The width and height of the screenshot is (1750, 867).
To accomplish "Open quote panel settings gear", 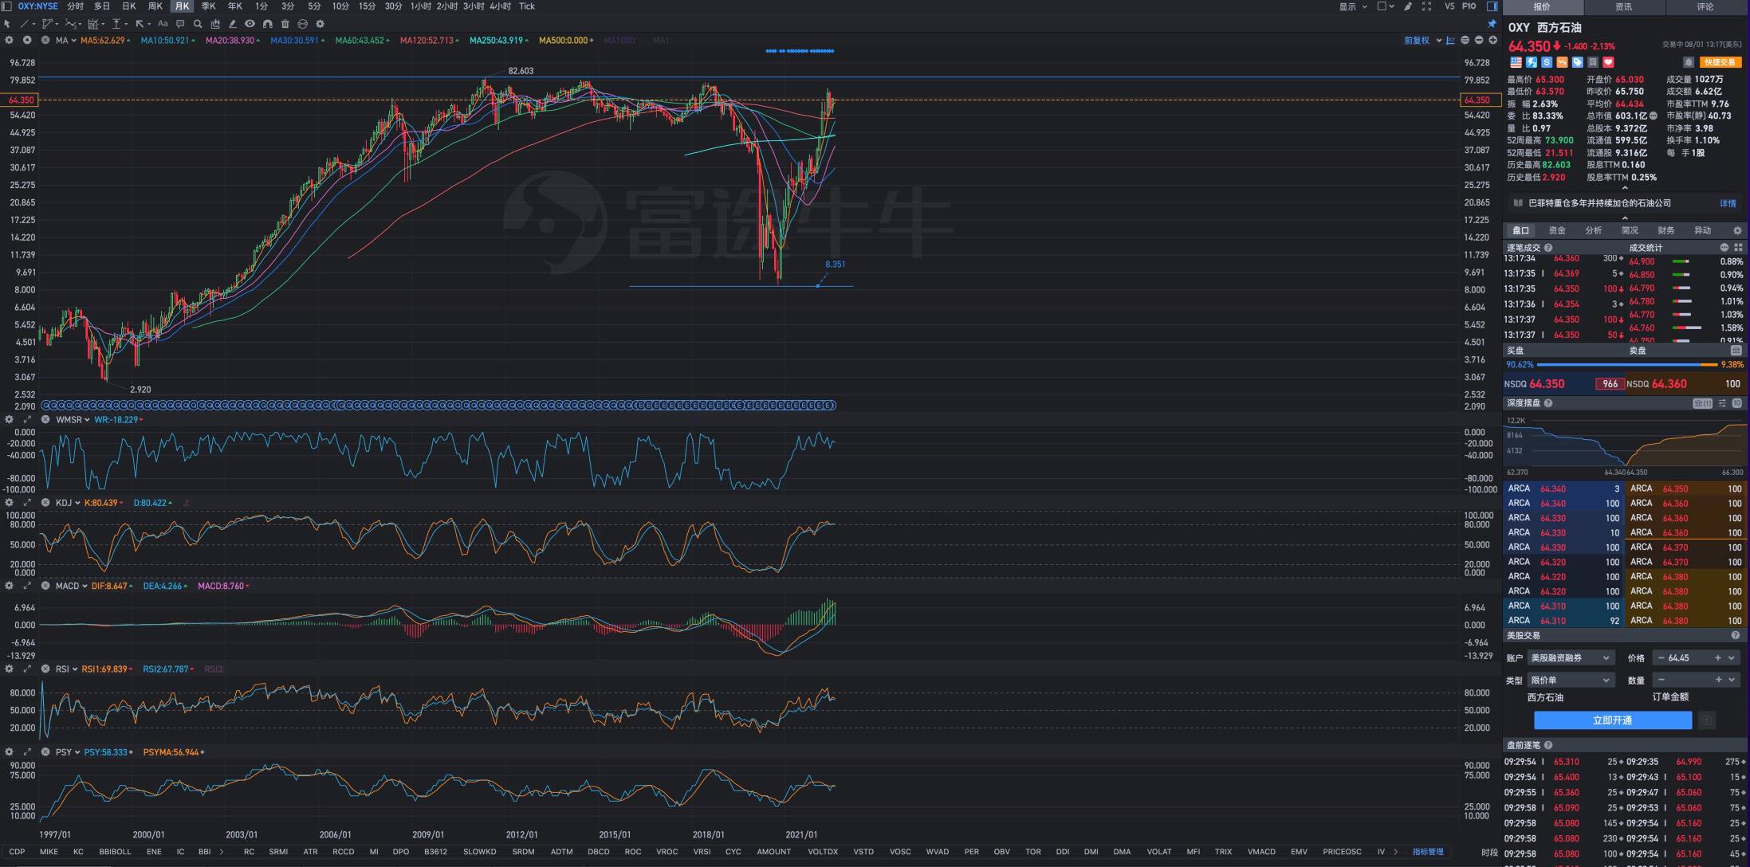I will pyautogui.click(x=1737, y=230).
